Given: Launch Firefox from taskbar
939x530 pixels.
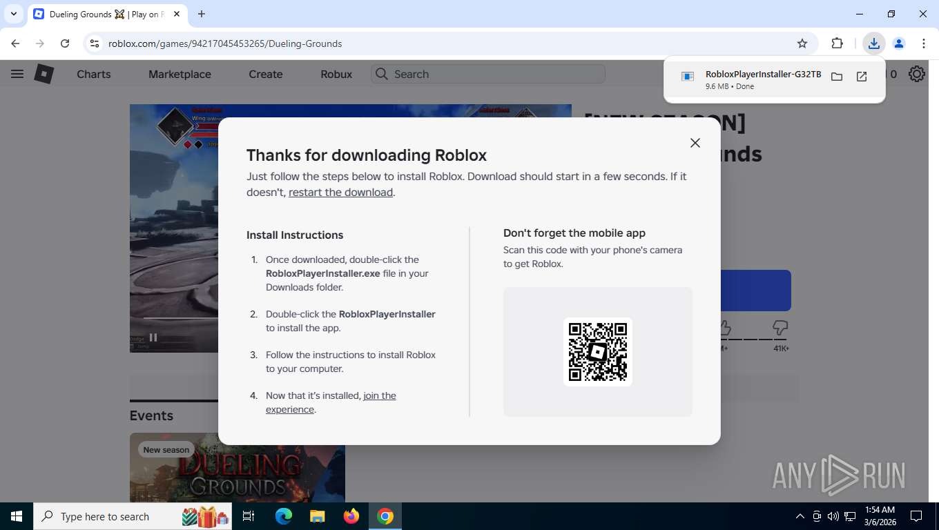Looking at the screenshot, I should (x=351, y=516).
